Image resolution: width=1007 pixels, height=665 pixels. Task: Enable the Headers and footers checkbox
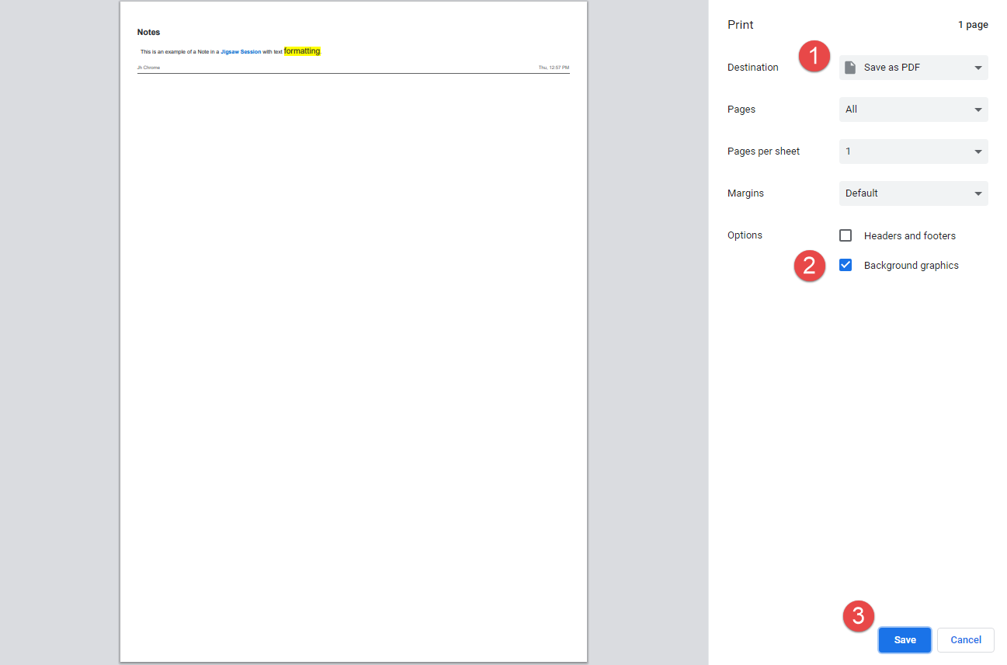pos(846,235)
